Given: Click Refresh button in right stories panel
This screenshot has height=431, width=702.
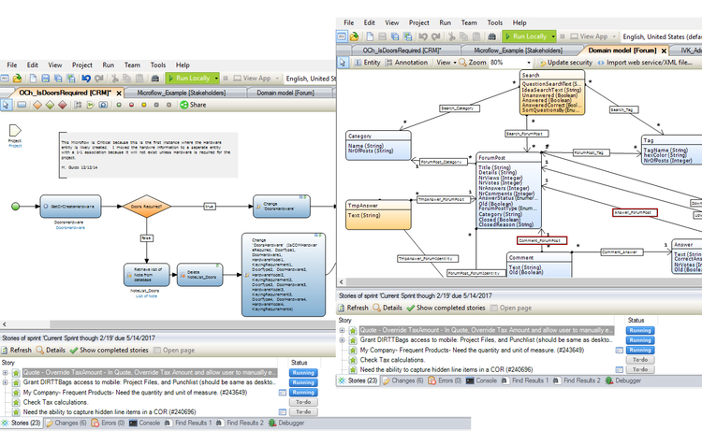Looking at the screenshot, I should click(x=353, y=307).
